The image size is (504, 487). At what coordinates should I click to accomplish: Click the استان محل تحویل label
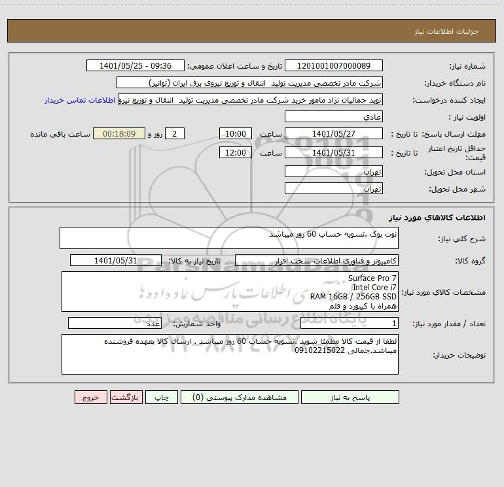[455, 172]
